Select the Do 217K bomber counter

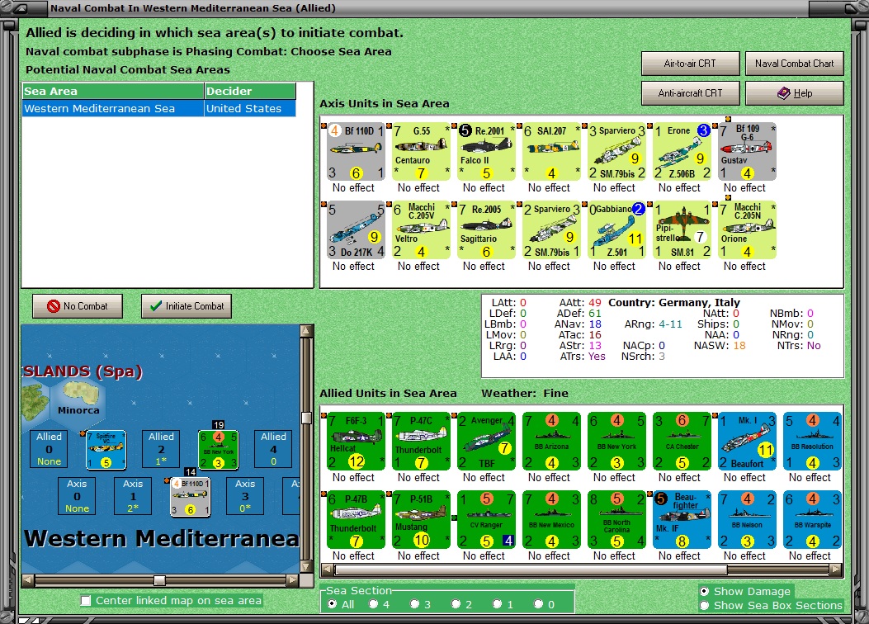pos(355,230)
